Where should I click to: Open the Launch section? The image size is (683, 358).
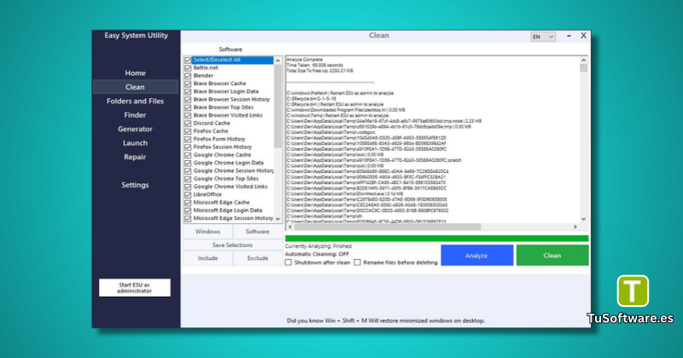click(x=135, y=142)
